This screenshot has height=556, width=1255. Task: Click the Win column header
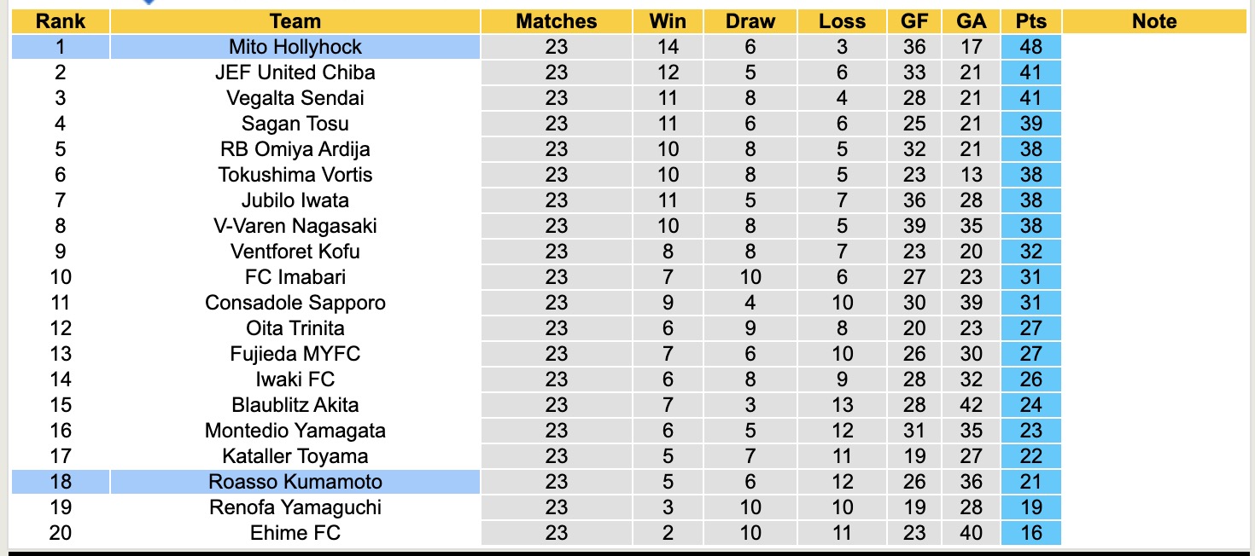click(668, 21)
